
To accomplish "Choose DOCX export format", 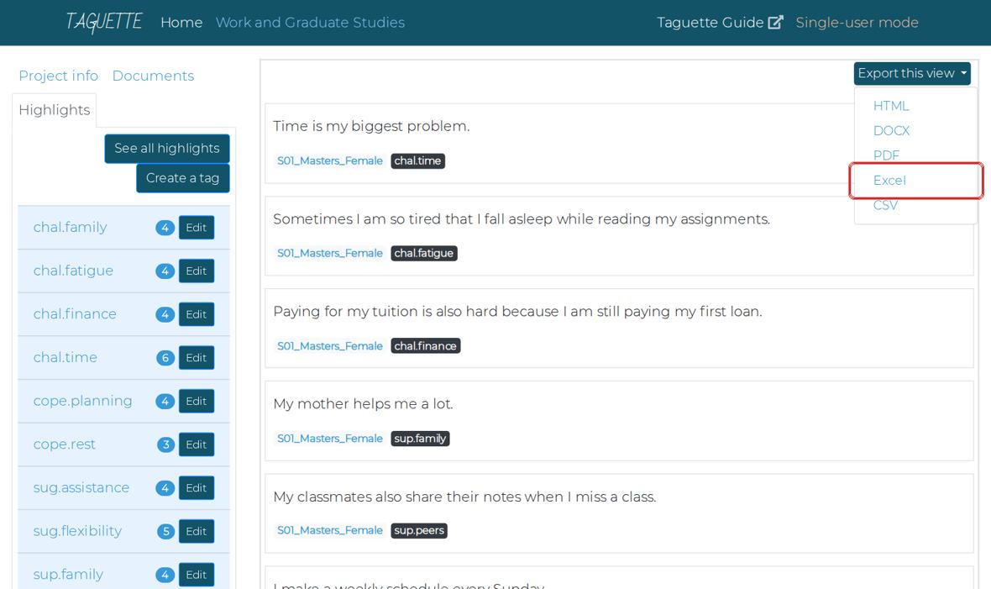I will click(891, 130).
